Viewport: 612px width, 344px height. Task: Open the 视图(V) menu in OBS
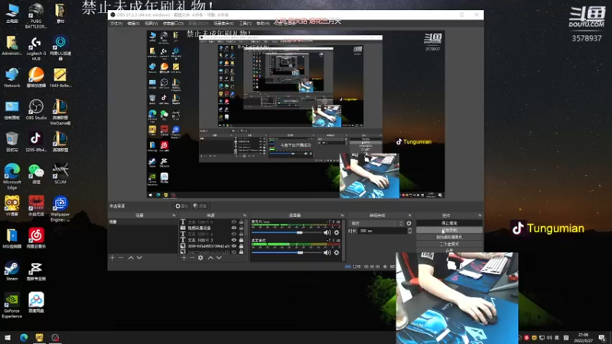[x=151, y=24]
